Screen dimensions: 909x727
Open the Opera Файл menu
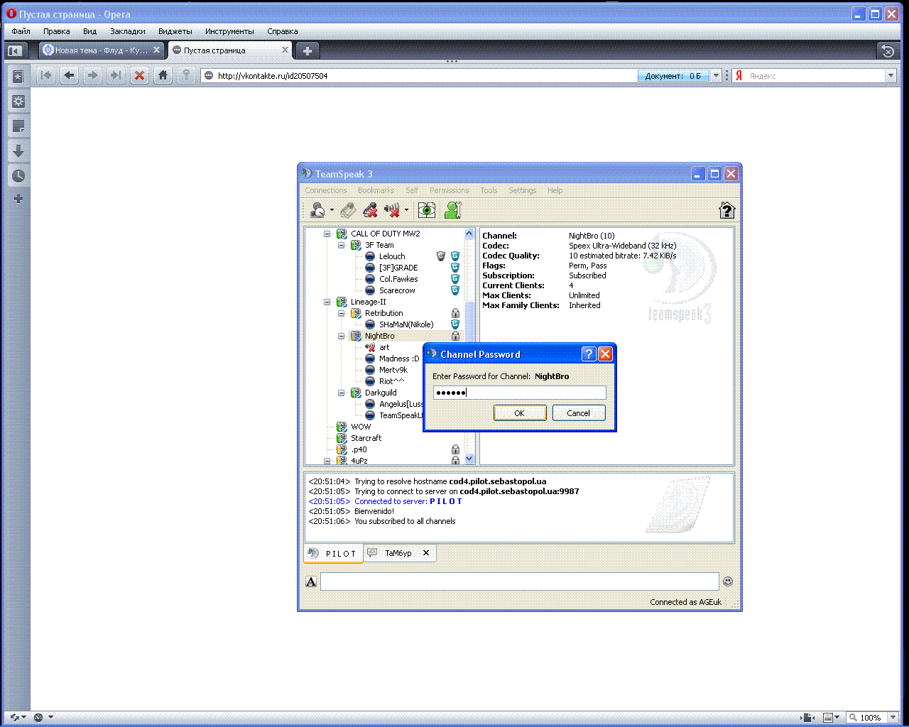click(x=21, y=31)
